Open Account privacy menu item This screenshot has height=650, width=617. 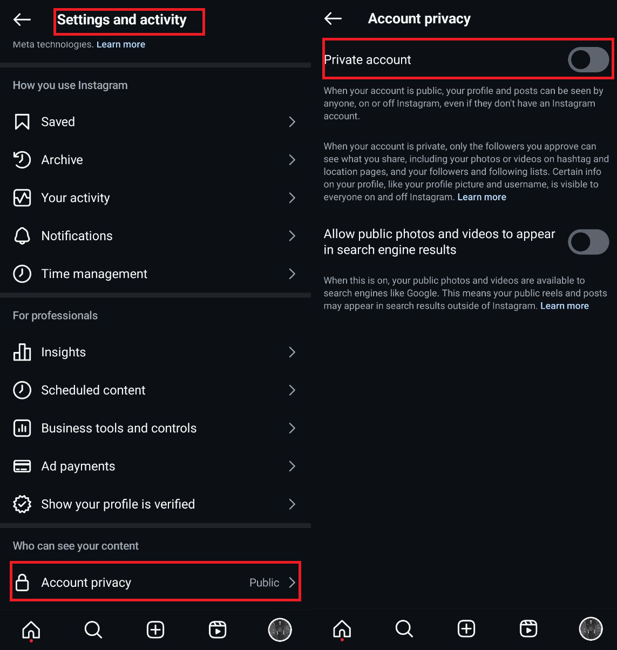click(x=155, y=582)
